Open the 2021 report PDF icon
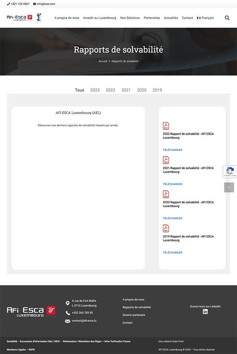This screenshot has width=237, height=354. [166, 160]
